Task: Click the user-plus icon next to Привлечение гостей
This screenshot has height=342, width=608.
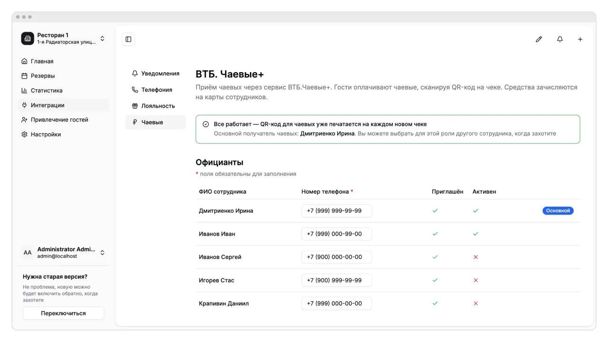Action: (x=25, y=120)
